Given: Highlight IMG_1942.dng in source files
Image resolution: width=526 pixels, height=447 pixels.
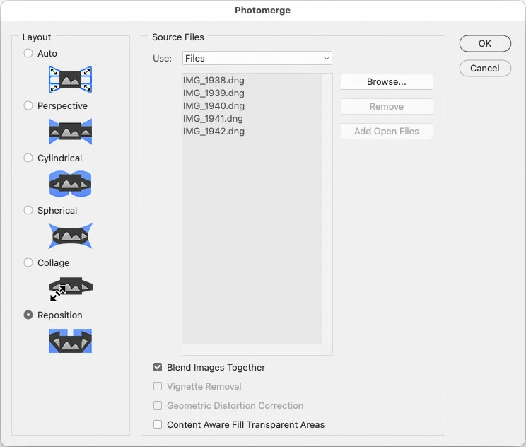Looking at the screenshot, I should pos(214,131).
